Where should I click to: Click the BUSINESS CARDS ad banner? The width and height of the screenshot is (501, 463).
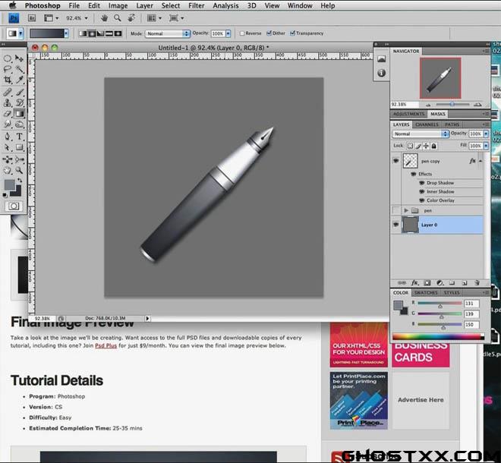(421, 354)
